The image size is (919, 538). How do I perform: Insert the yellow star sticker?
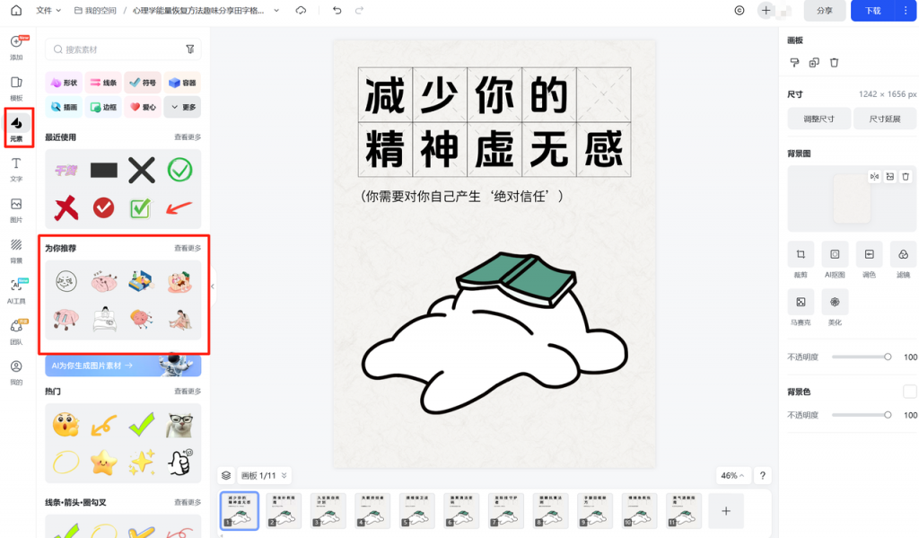pyautogui.click(x=104, y=463)
